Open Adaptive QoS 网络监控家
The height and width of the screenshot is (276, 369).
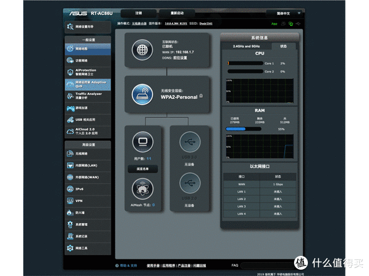(x=88, y=85)
